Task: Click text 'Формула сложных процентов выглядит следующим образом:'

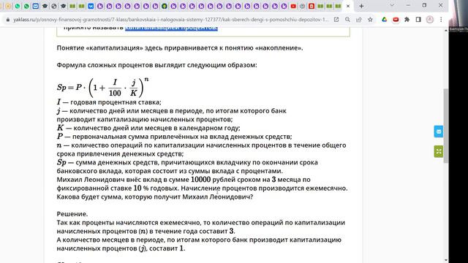Action: [x=156, y=65]
